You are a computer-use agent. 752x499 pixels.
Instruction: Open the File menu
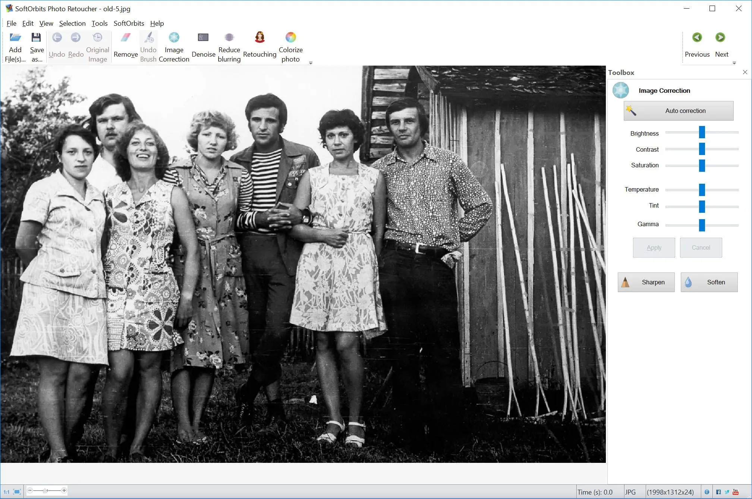[x=11, y=23]
